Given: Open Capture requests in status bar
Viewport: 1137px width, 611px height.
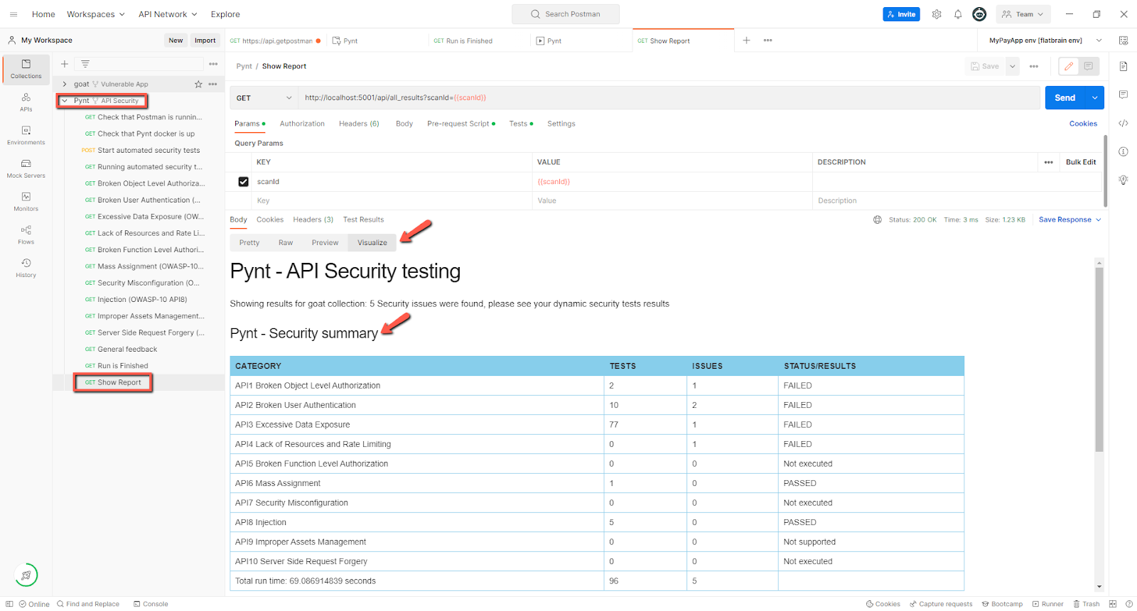Looking at the screenshot, I should coord(941,604).
